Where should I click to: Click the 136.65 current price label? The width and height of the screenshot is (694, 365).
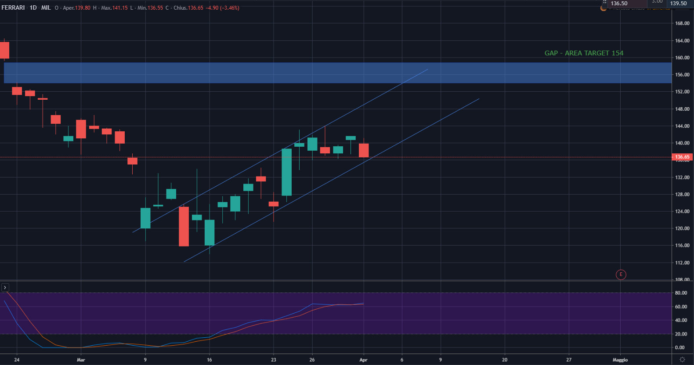[682, 157]
